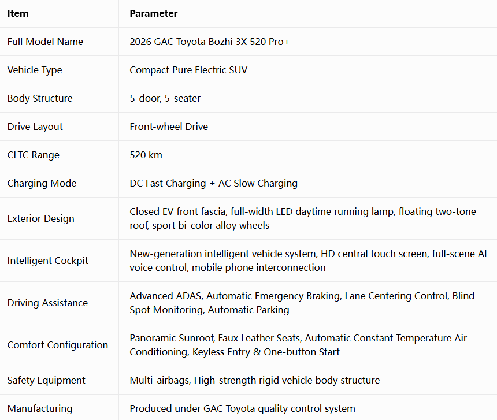
Task: Click the Parameter column header
Action: [153, 14]
